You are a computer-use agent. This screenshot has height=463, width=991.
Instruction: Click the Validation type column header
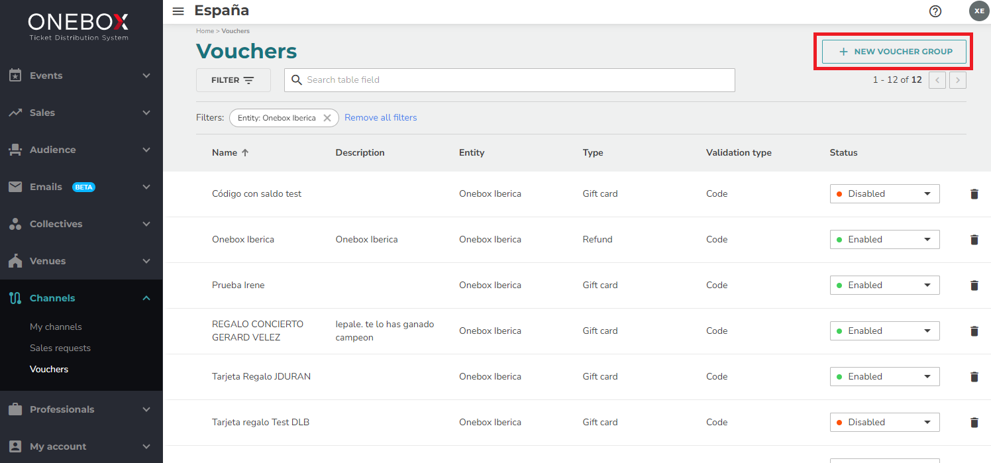739,152
